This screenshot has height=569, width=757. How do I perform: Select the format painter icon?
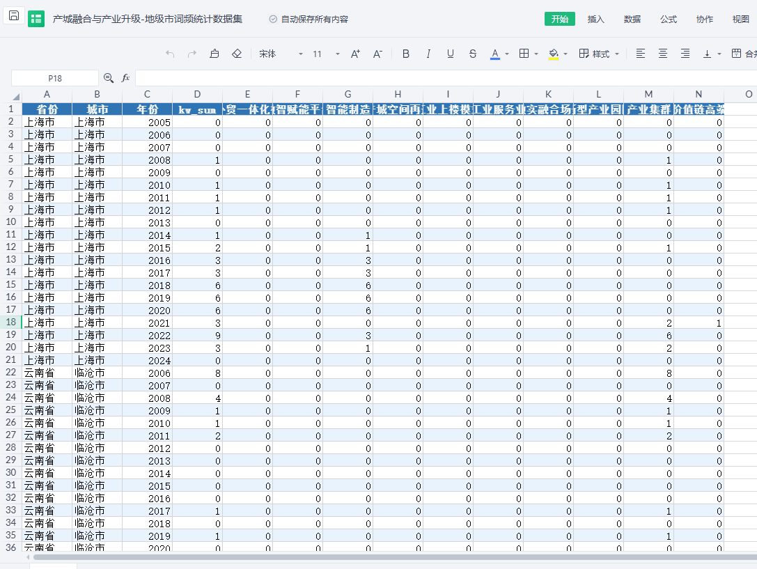click(x=214, y=54)
